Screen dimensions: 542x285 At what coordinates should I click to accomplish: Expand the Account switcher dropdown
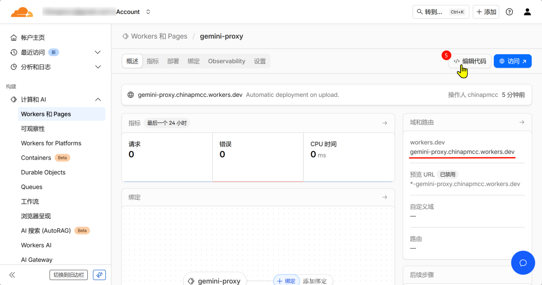(148, 12)
